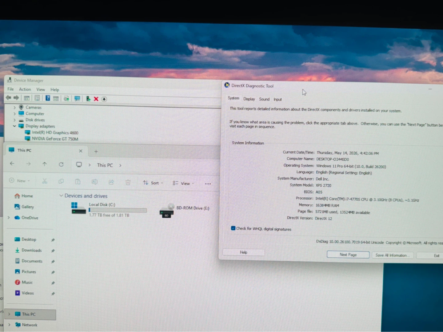Click the Back arrow in Device Manager toolbar
Screen dimensions: 443x332
click(8, 98)
